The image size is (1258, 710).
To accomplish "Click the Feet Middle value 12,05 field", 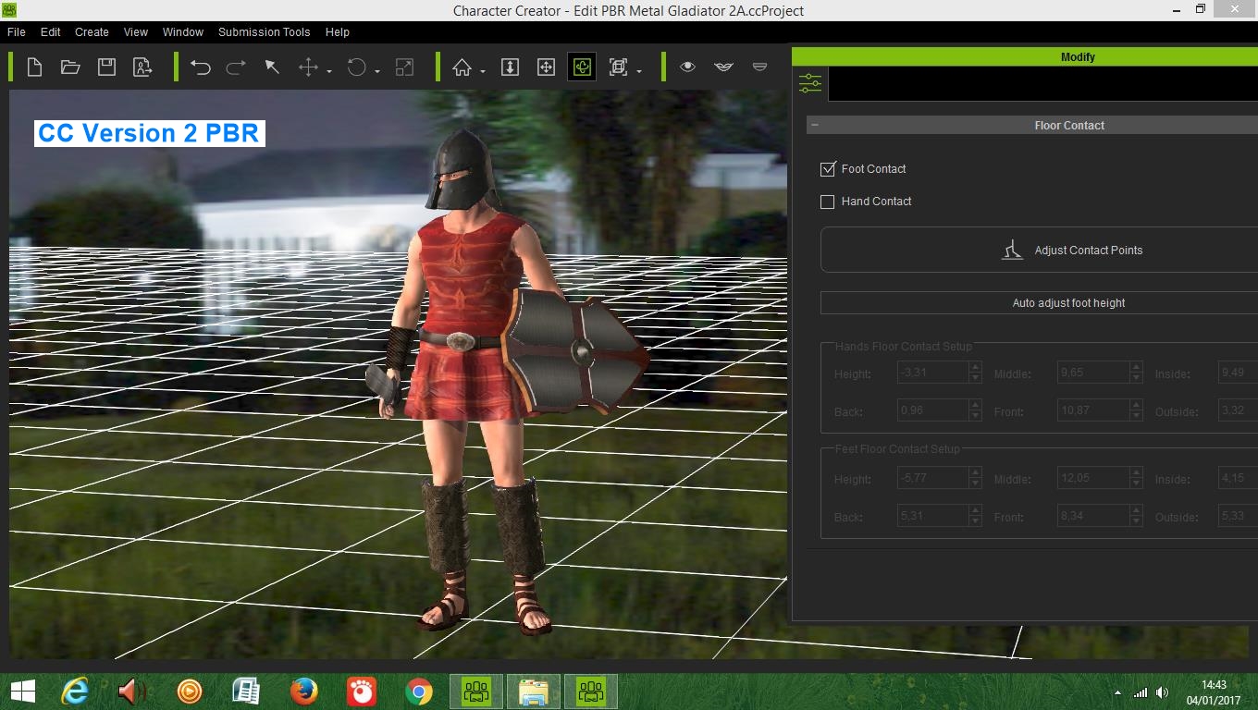I will pos(1091,478).
